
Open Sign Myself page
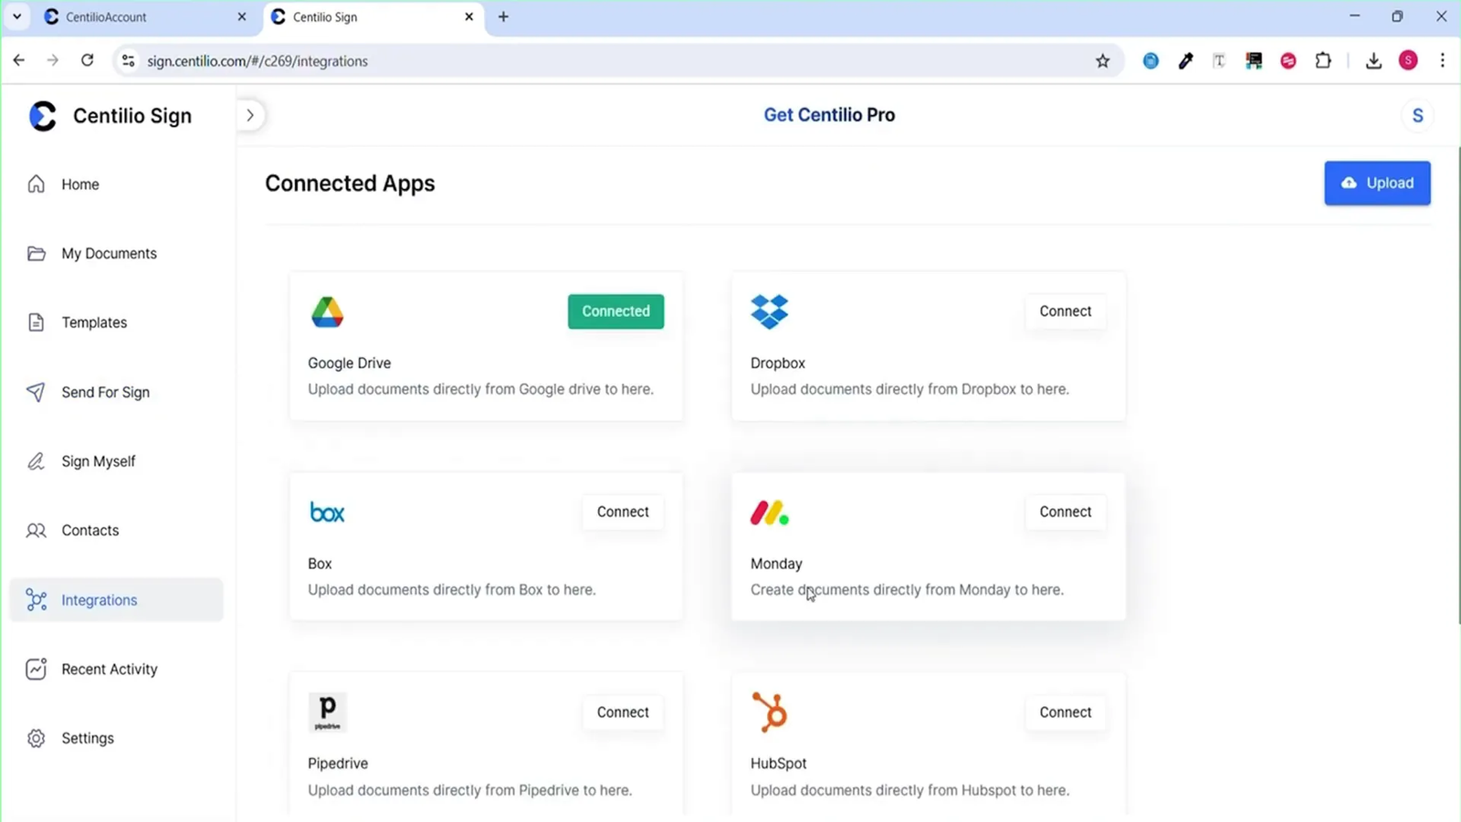pyautogui.click(x=116, y=461)
